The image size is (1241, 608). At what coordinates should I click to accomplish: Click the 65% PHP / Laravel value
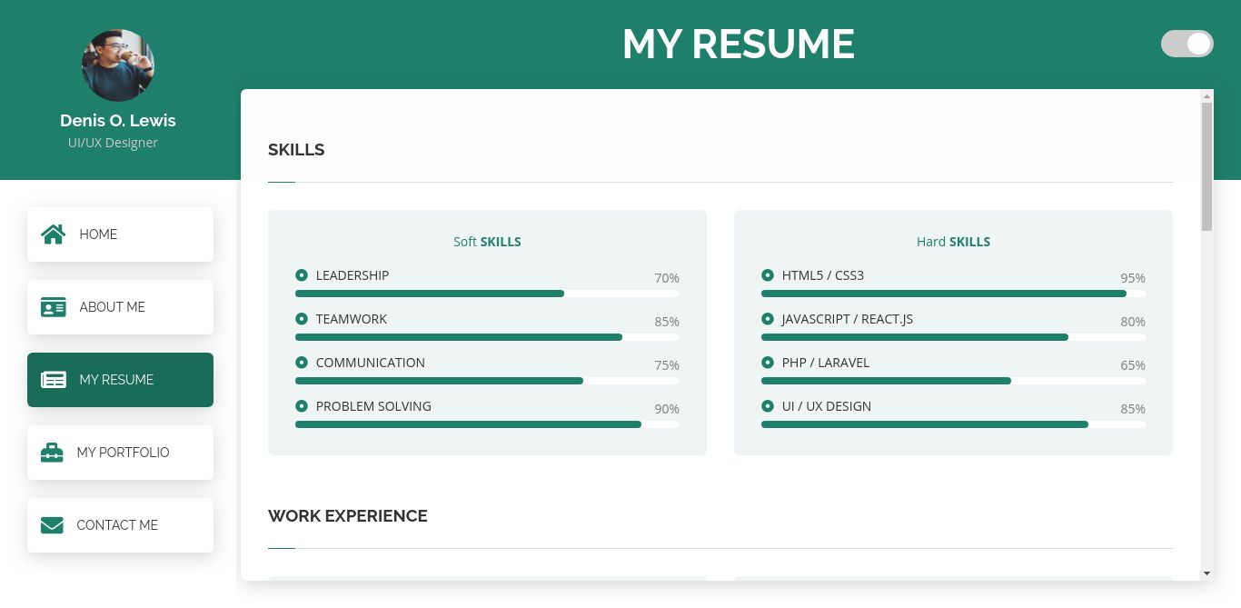1133,365
